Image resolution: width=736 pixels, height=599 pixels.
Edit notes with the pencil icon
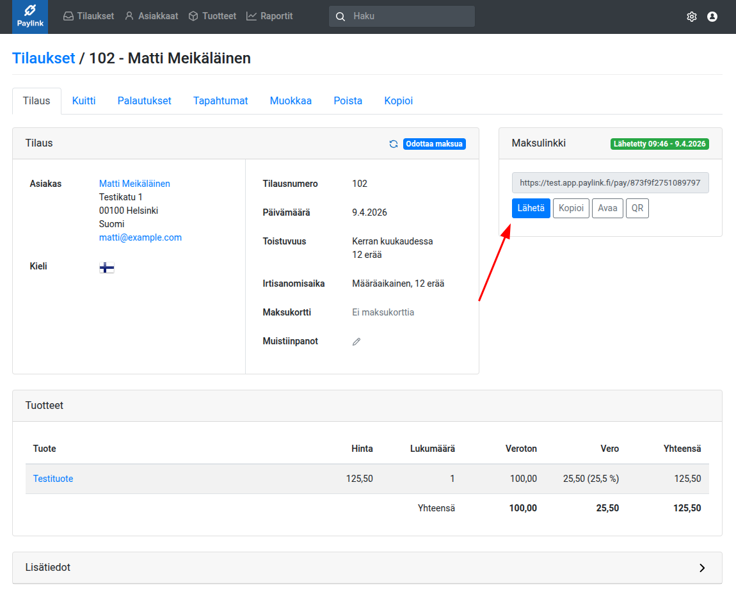coord(356,342)
